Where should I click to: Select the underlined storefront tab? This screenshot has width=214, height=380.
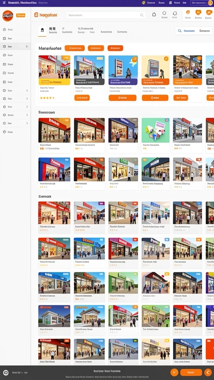point(42,31)
